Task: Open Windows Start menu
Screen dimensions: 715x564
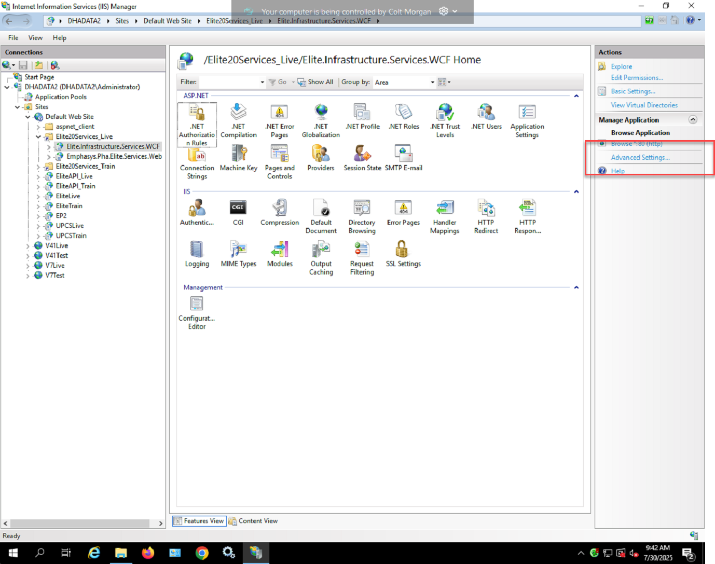Action: tap(13, 553)
